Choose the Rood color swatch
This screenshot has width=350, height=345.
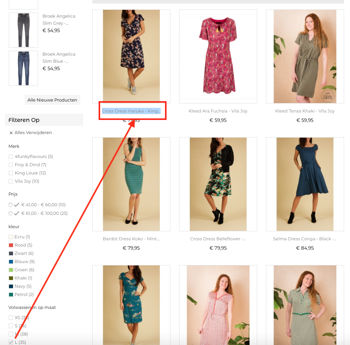coord(11,245)
